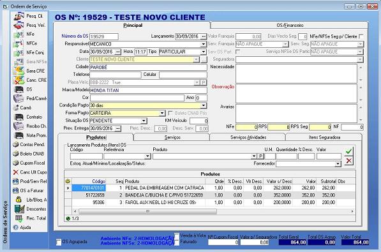Open Prev. Entrega date picker button

pos(118,128)
